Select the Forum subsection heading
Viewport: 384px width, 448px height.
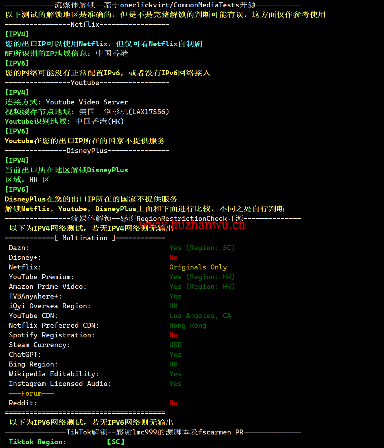point(31,393)
